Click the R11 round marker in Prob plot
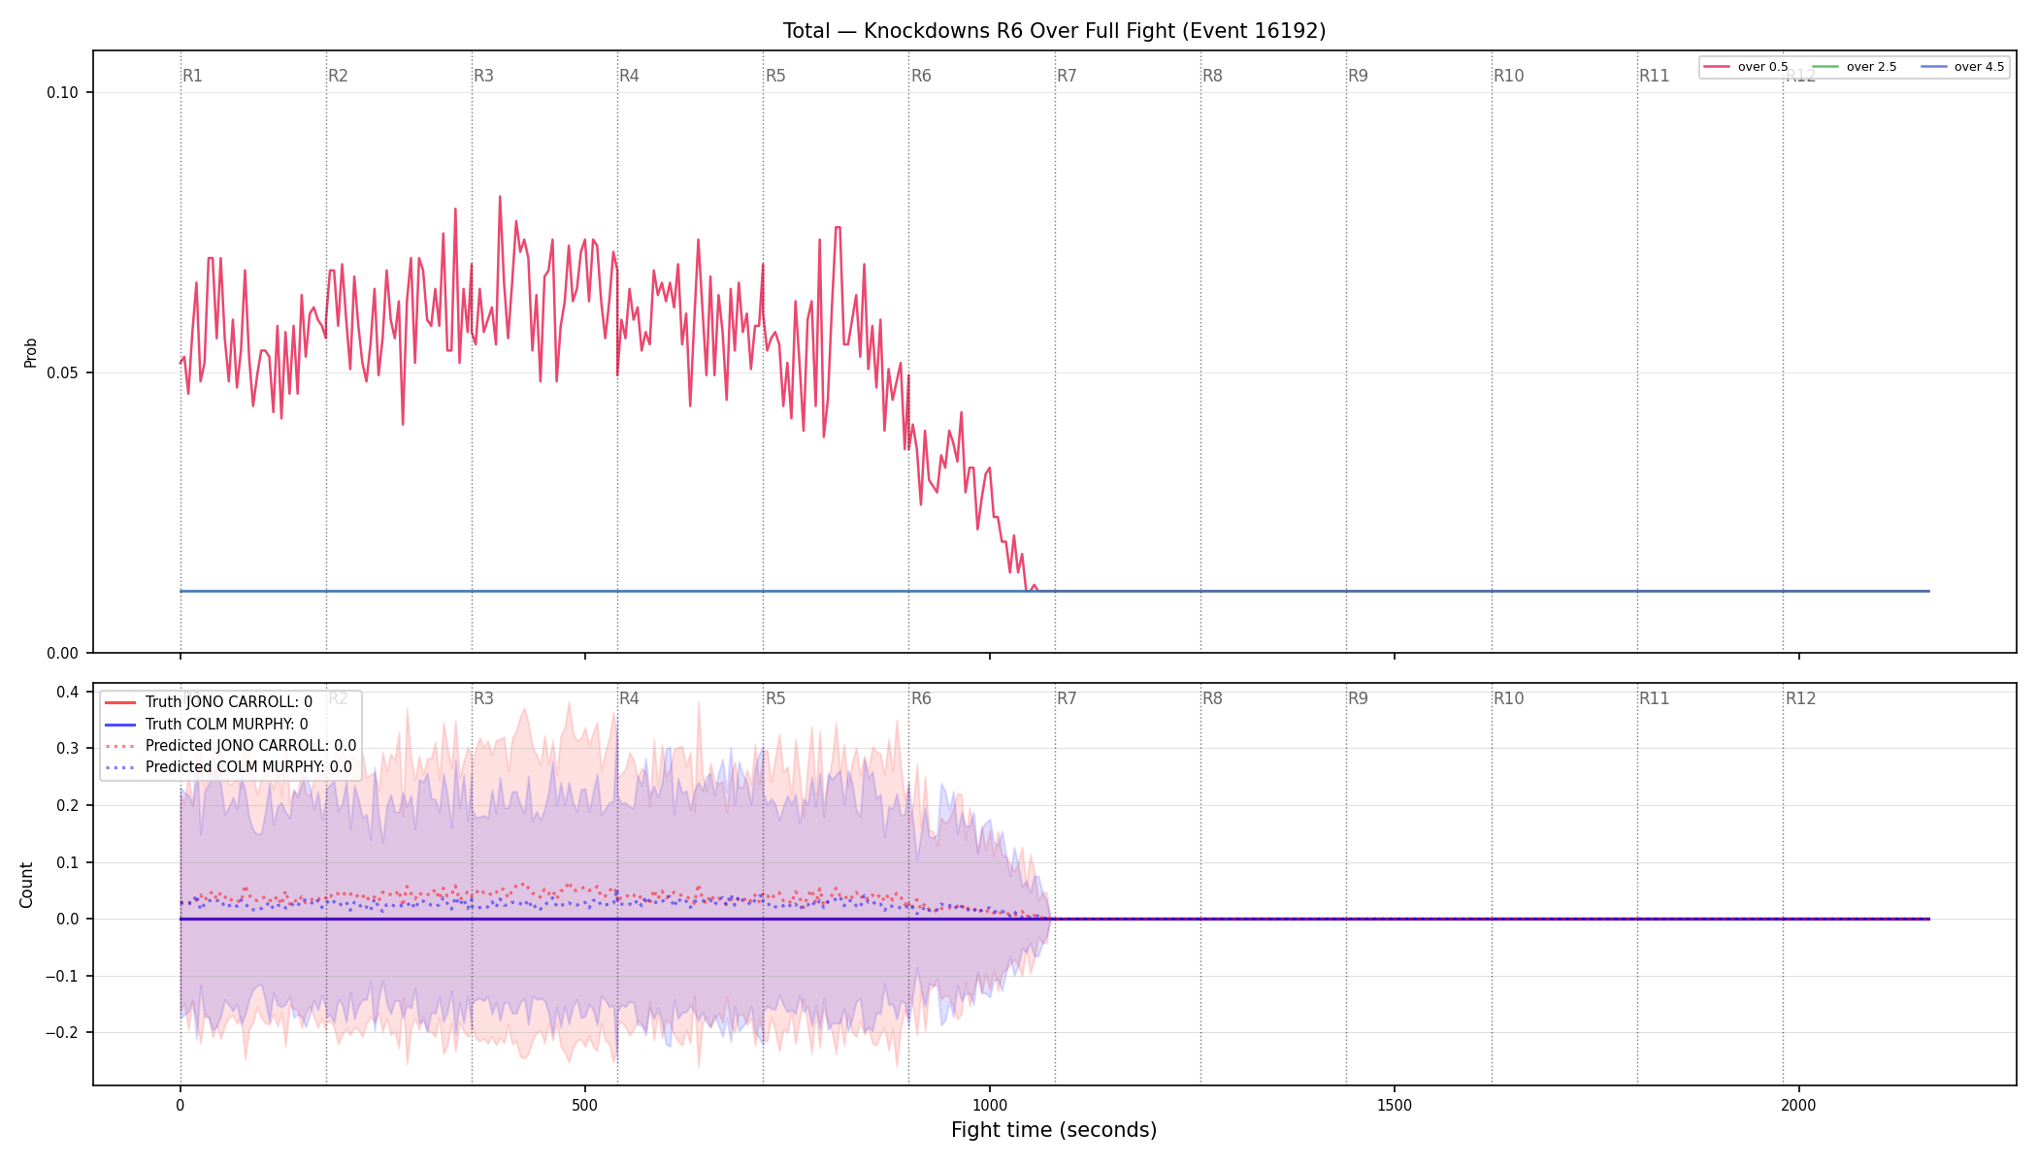The width and height of the screenshot is (2038, 1164). click(x=1655, y=77)
